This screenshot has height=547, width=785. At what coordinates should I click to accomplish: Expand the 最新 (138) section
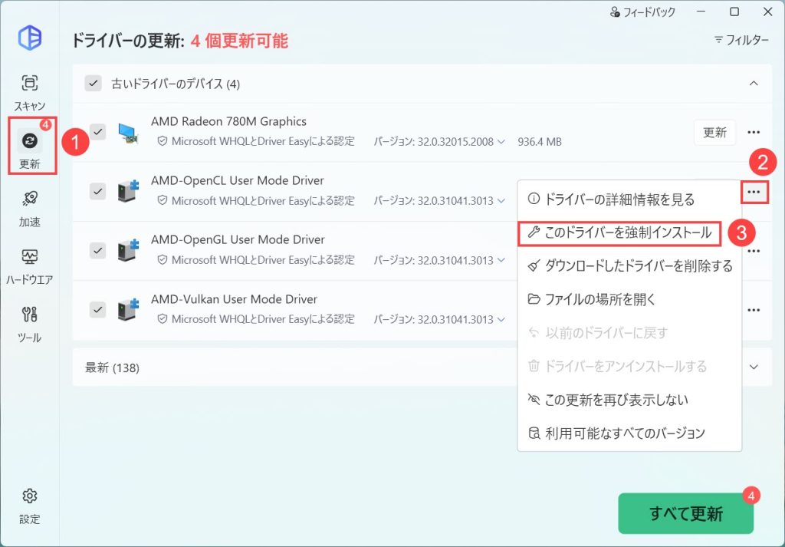[754, 367]
